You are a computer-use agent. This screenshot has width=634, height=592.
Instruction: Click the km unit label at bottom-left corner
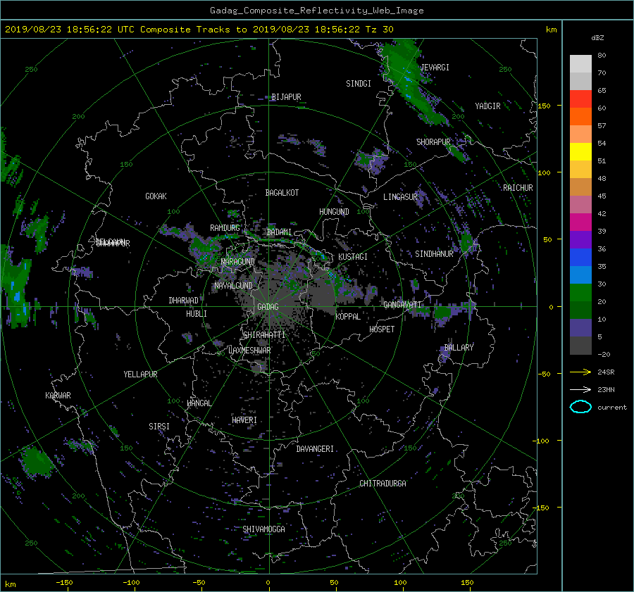pyautogui.click(x=10, y=584)
